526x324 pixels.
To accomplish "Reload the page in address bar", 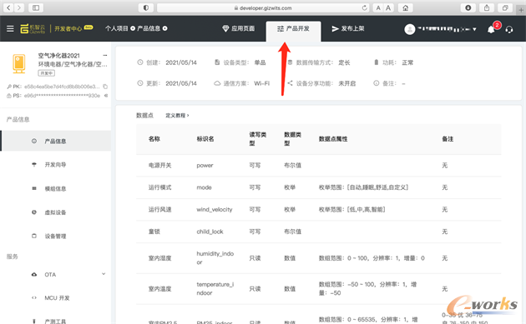I will [x=364, y=7].
